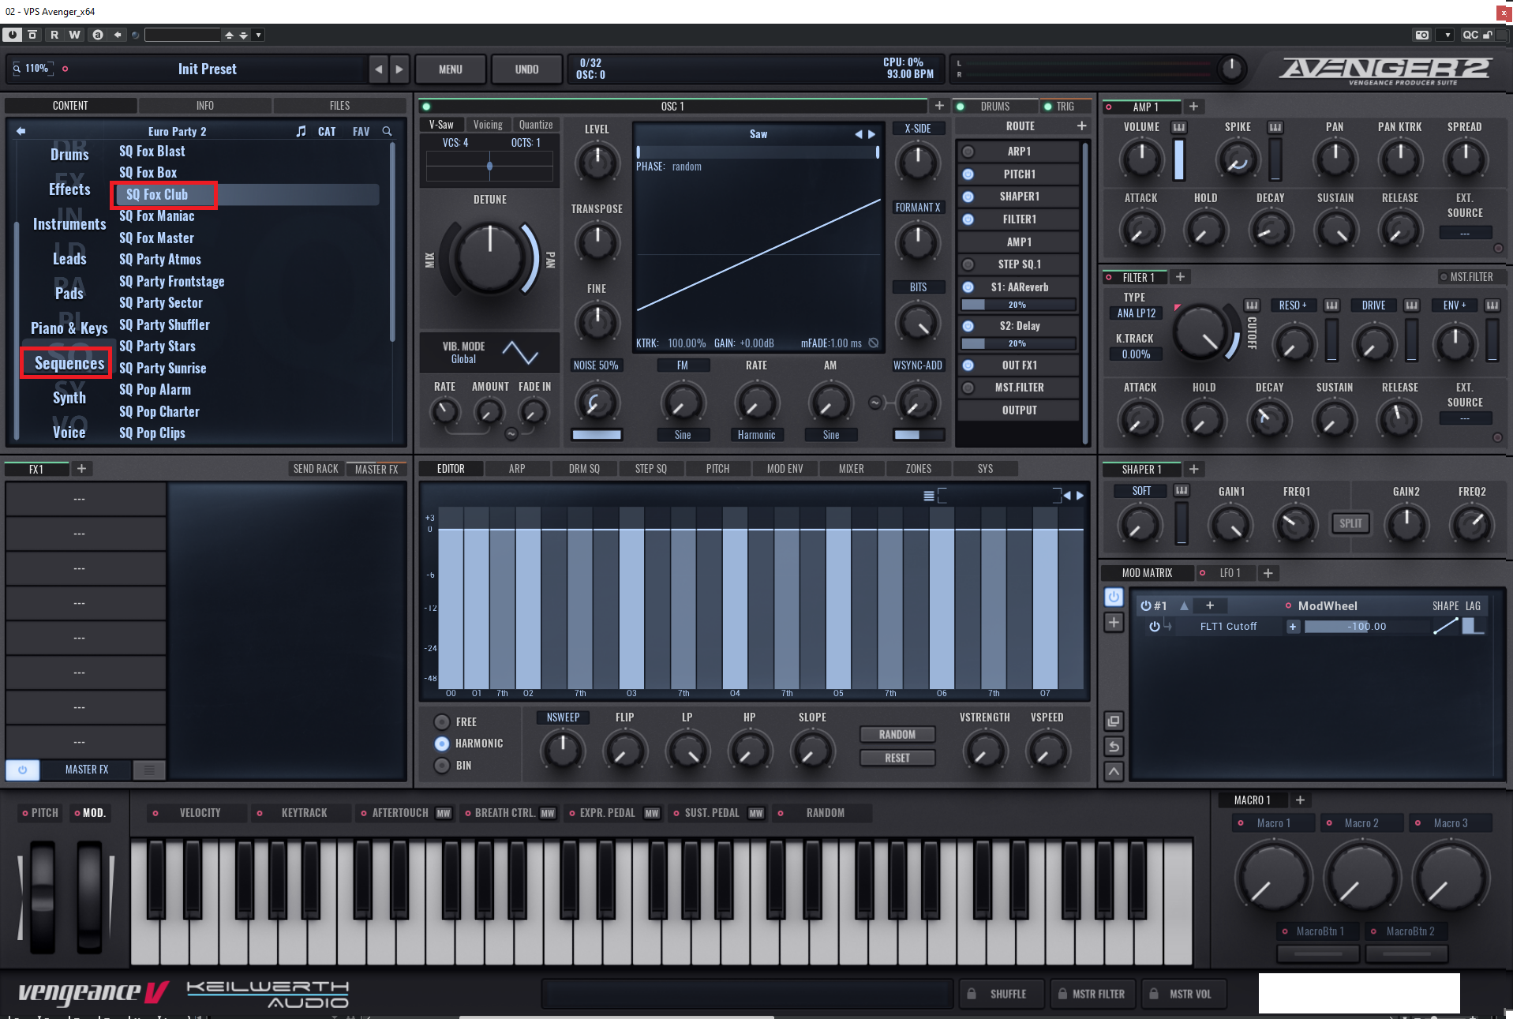Click the RANDOM button in the editor

[897, 735]
